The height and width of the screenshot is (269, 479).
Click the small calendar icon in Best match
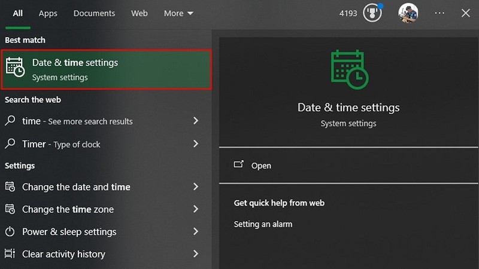pos(15,68)
